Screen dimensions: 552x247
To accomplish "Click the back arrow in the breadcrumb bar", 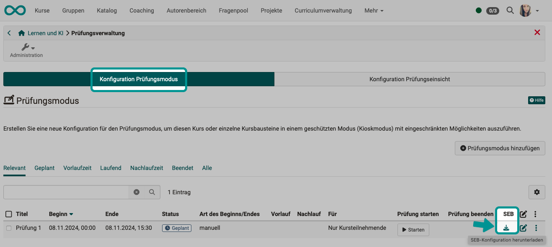I will 9,32.
